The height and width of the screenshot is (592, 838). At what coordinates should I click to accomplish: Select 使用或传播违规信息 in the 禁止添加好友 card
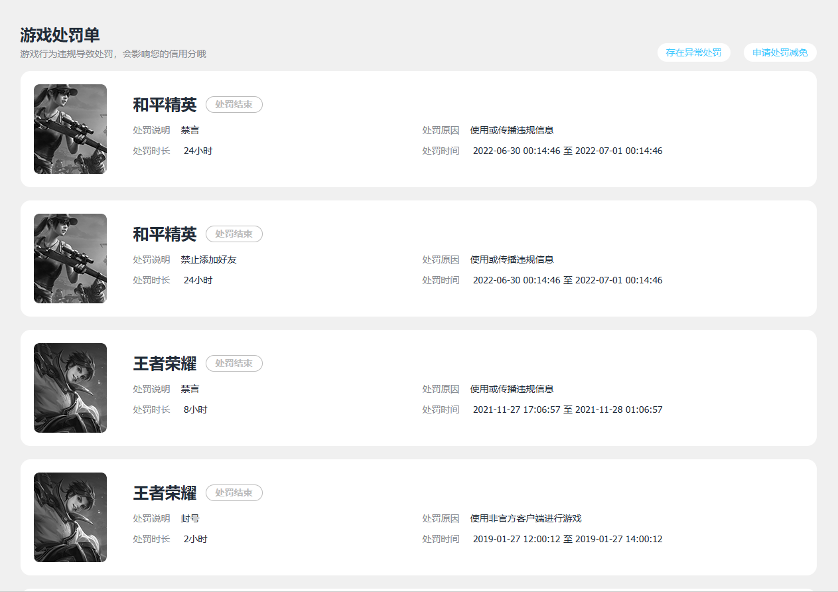click(512, 259)
